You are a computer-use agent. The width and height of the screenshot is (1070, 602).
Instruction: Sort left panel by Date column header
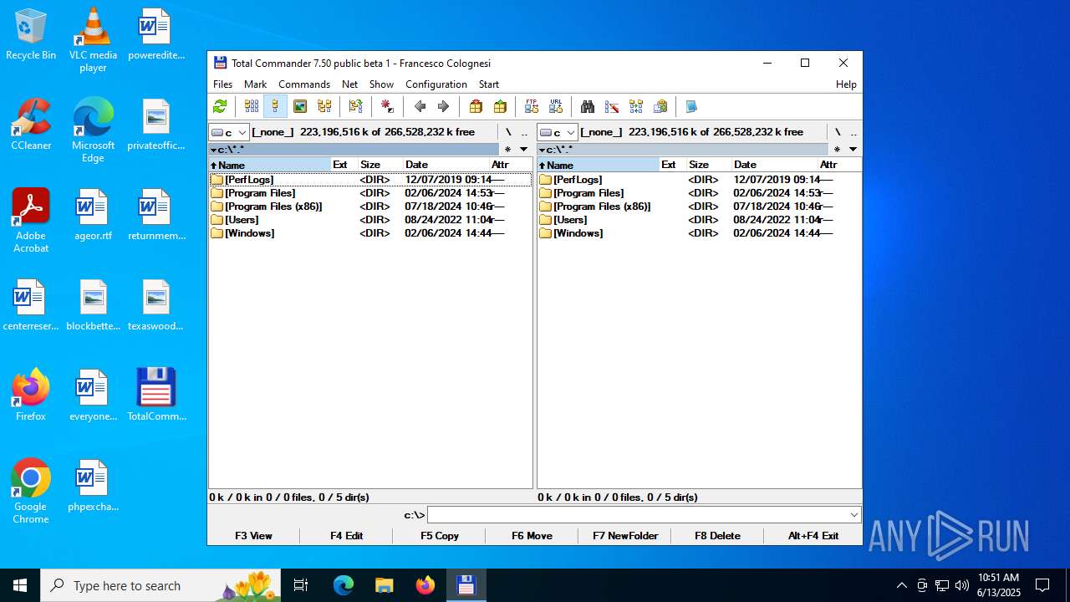(445, 165)
